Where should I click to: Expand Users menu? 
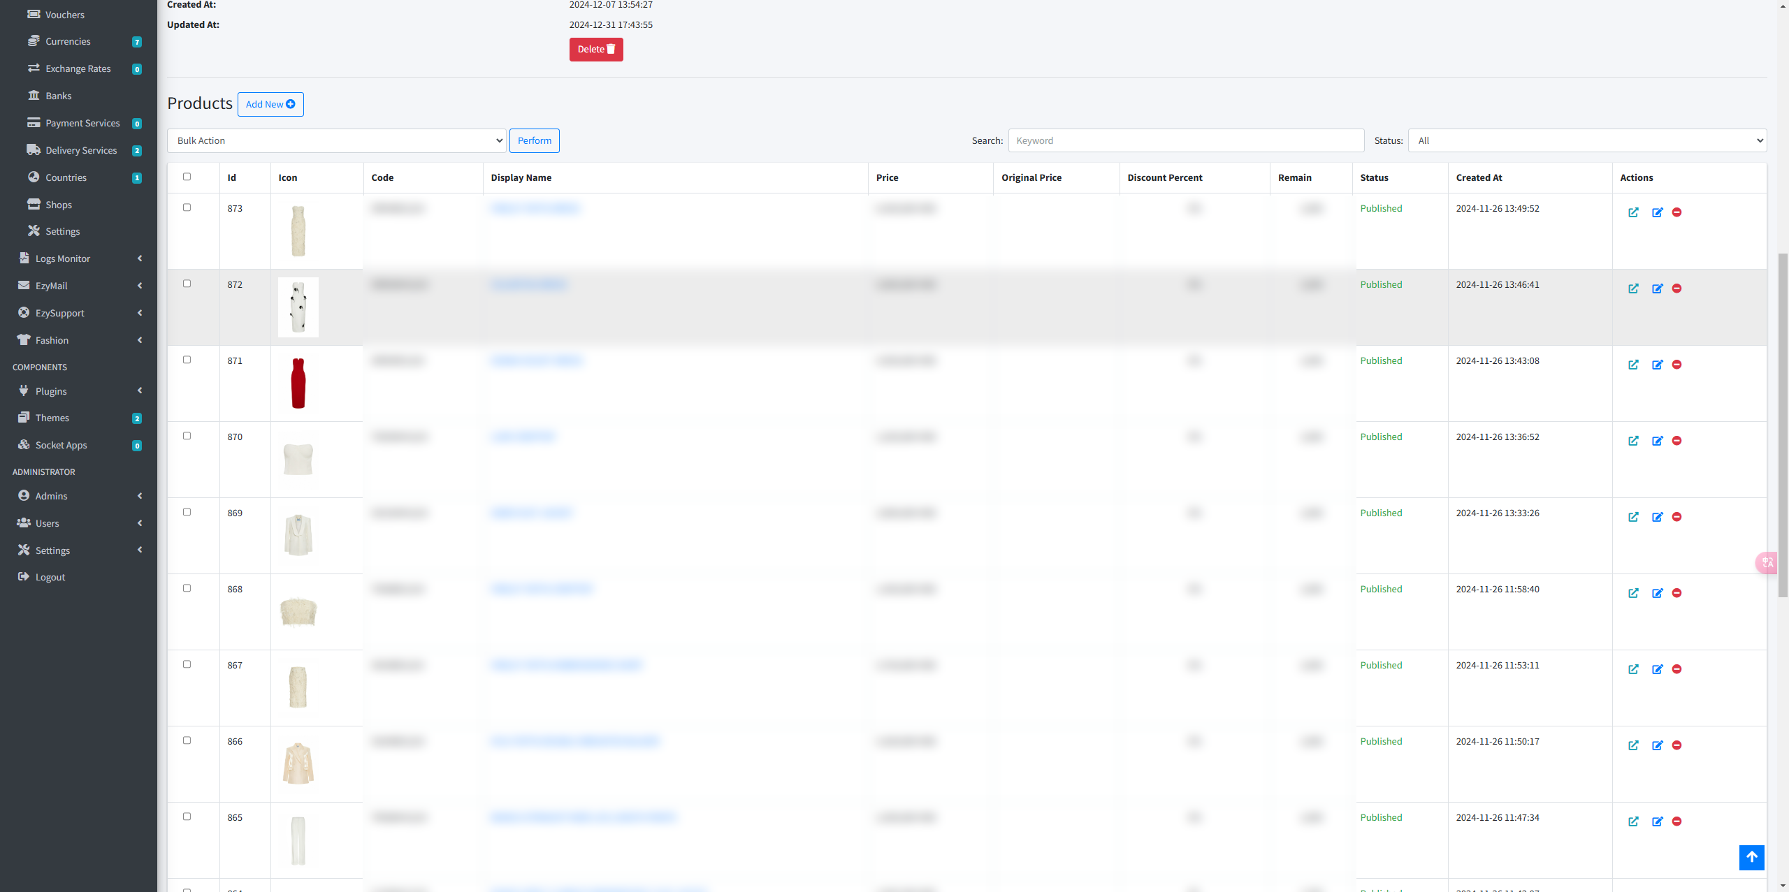[78, 523]
